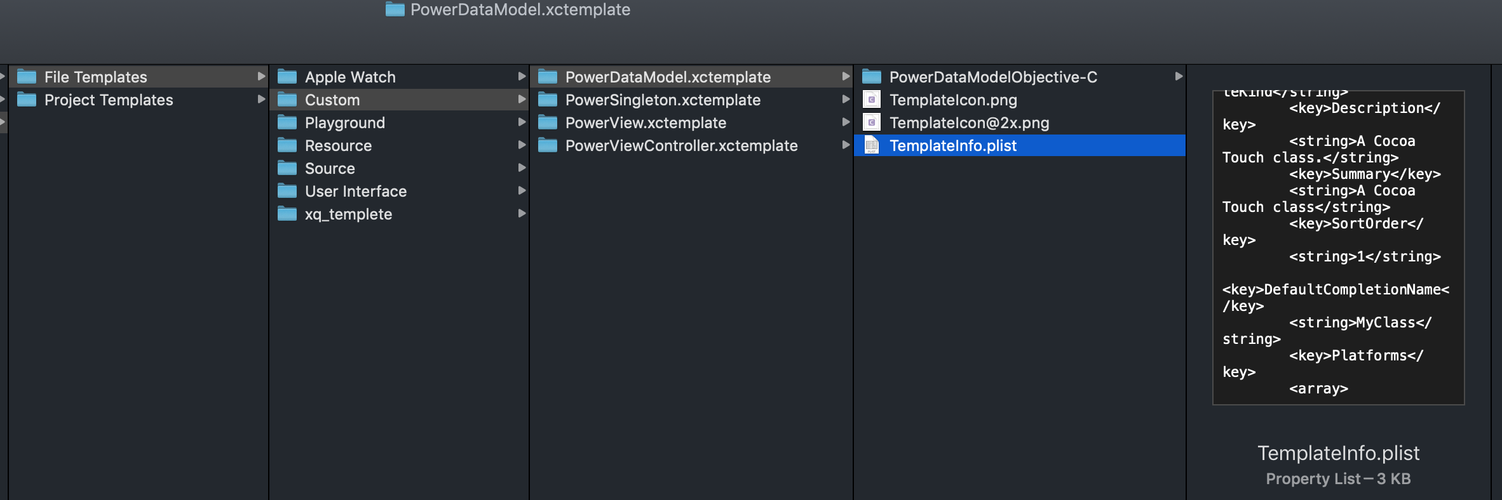Click PowerDataModel.xctemplate window title text
Image resolution: width=1502 pixels, height=500 pixels.
pyautogui.click(x=520, y=10)
